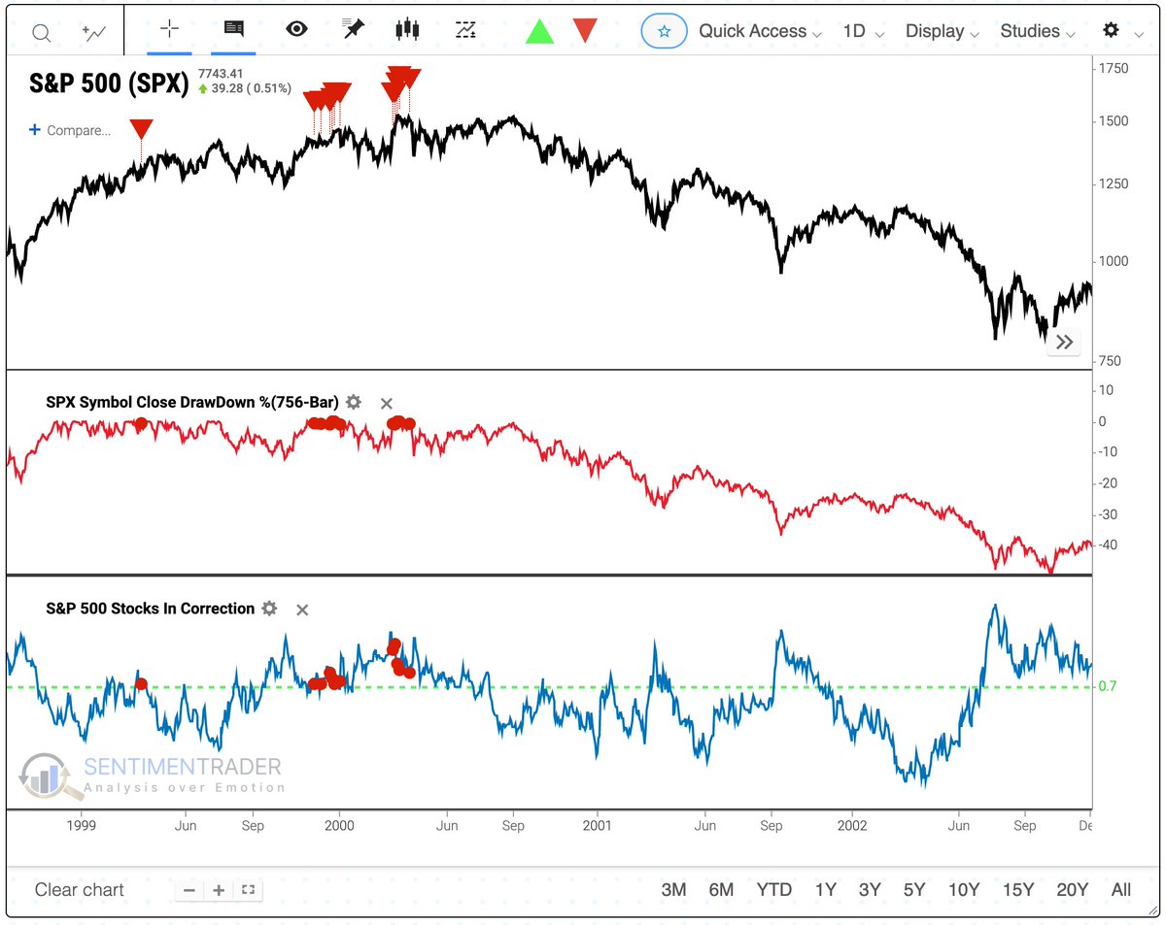This screenshot has height=925, width=1166.
Task: Select the 10Y time range
Action: 964,889
